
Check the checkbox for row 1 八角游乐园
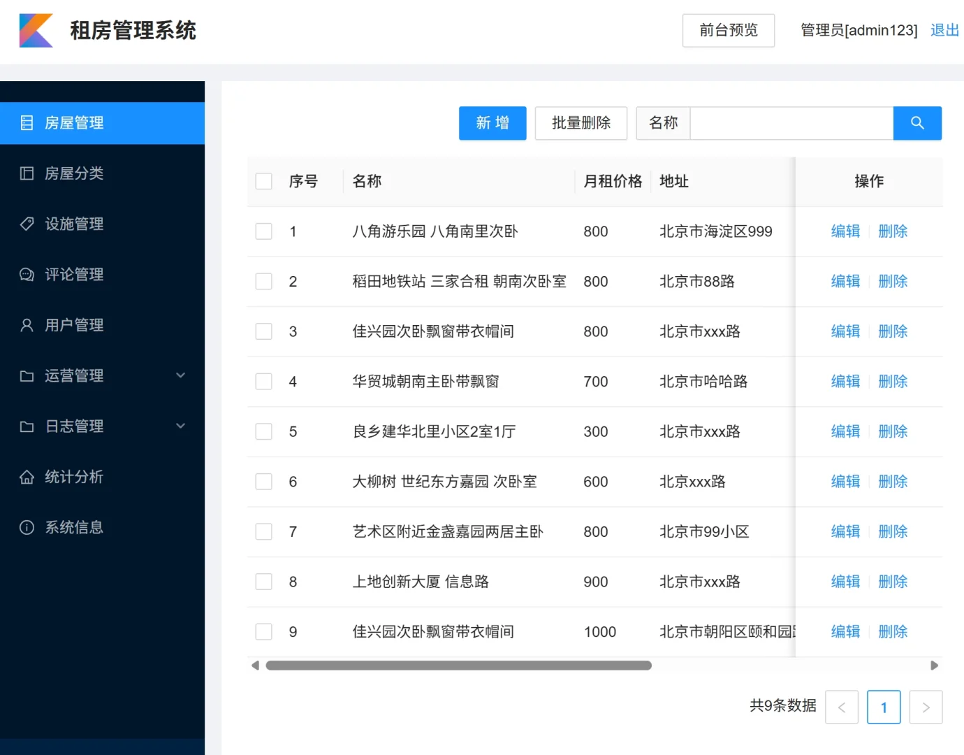(x=263, y=231)
